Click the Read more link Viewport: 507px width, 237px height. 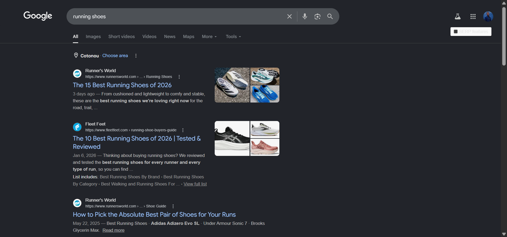point(114,230)
